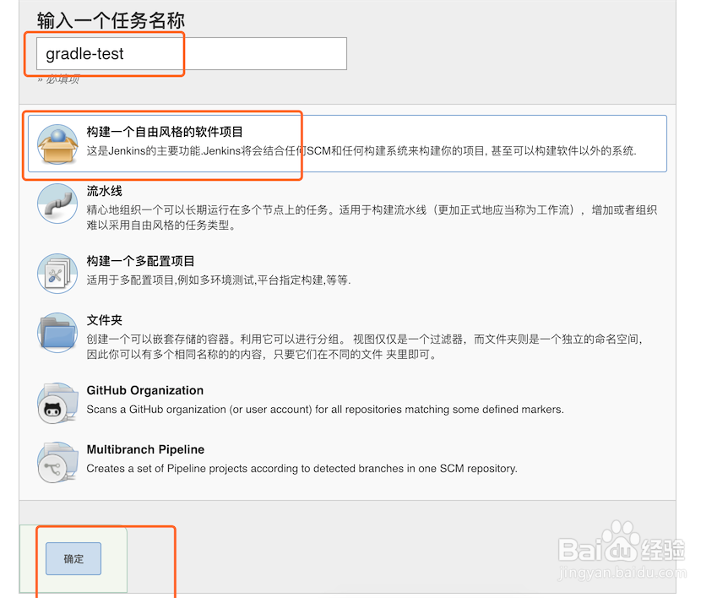This screenshot has height=598, width=728.
Task: Click the 流水线 pipeline arrow icon
Action: click(x=56, y=203)
